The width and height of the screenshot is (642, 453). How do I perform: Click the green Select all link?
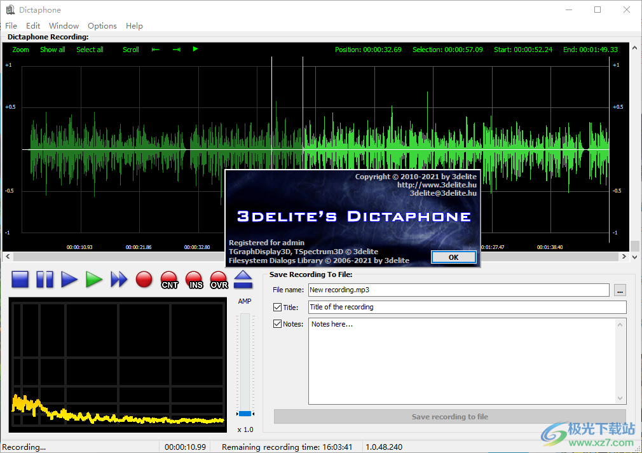point(90,50)
